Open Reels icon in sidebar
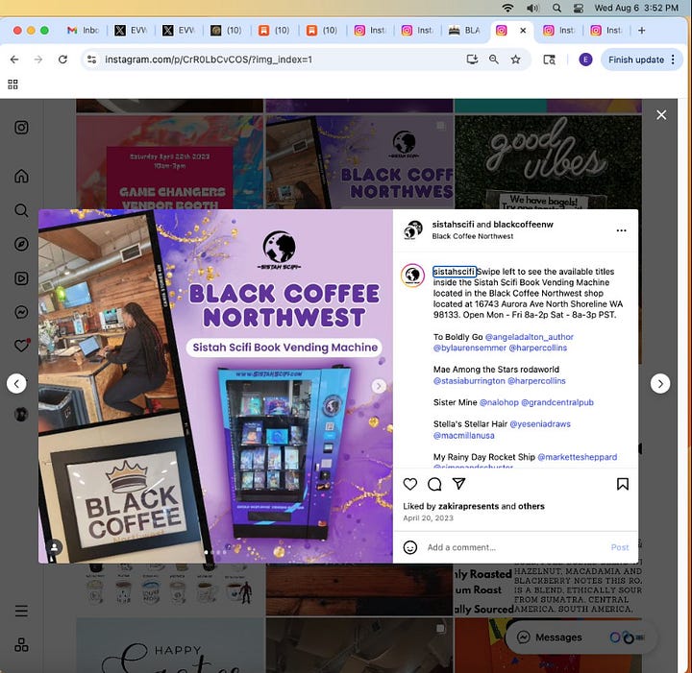Image resolution: width=692 pixels, height=673 pixels. pyautogui.click(x=21, y=278)
